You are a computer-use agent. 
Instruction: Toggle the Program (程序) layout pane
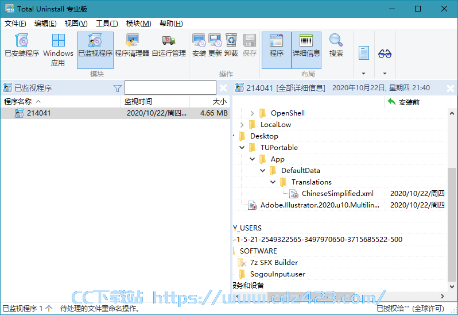tap(276, 50)
